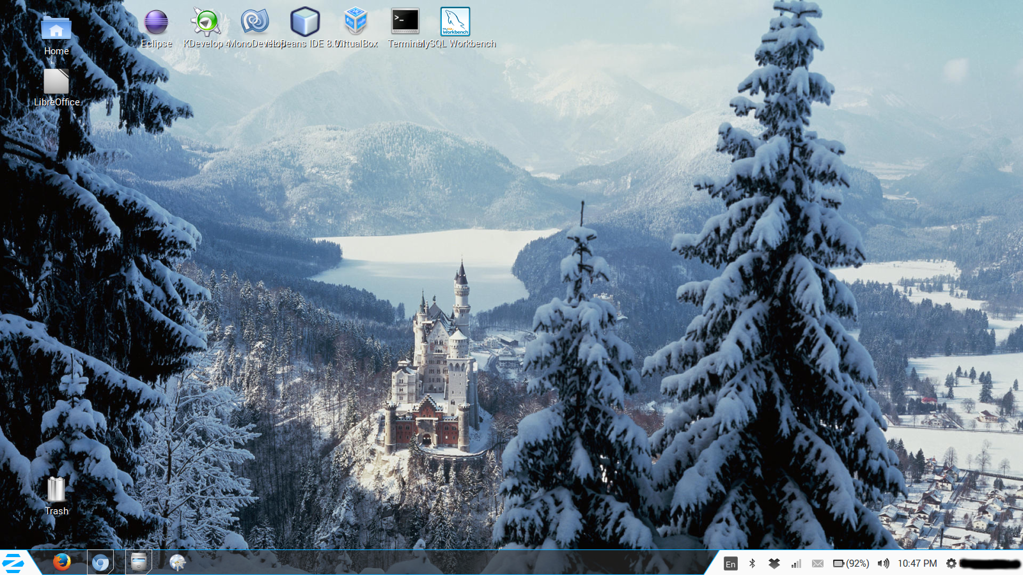Launch MySQL Workbench from the desktop
Screen dimensions: 1023x575
pyautogui.click(x=455, y=23)
